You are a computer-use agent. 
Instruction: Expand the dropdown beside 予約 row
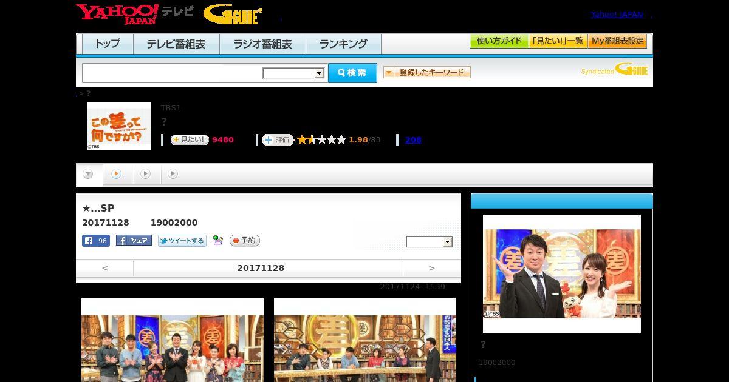pos(430,242)
